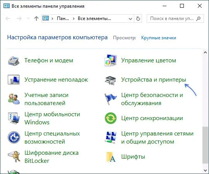Image resolution: width=209 pixels, height=174 pixels.
Task: Click Ease of Access Center blue icon
Action: pos(14,137)
